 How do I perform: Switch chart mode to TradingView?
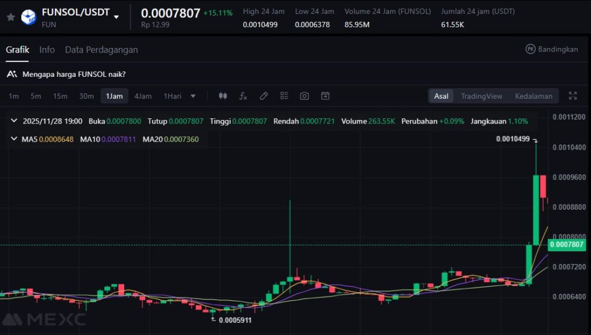[x=481, y=96]
